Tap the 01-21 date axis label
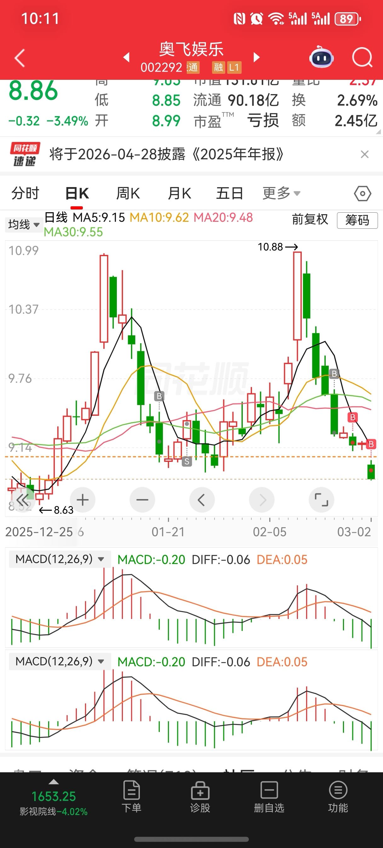 click(x=168, y=532)
